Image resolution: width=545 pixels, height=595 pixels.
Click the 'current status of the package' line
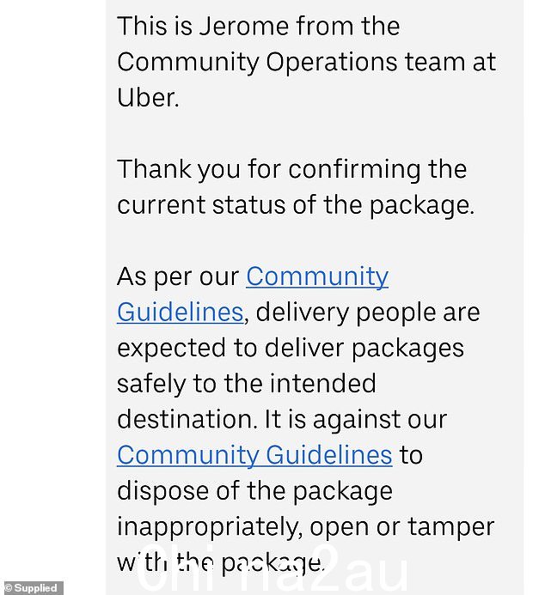296,206
